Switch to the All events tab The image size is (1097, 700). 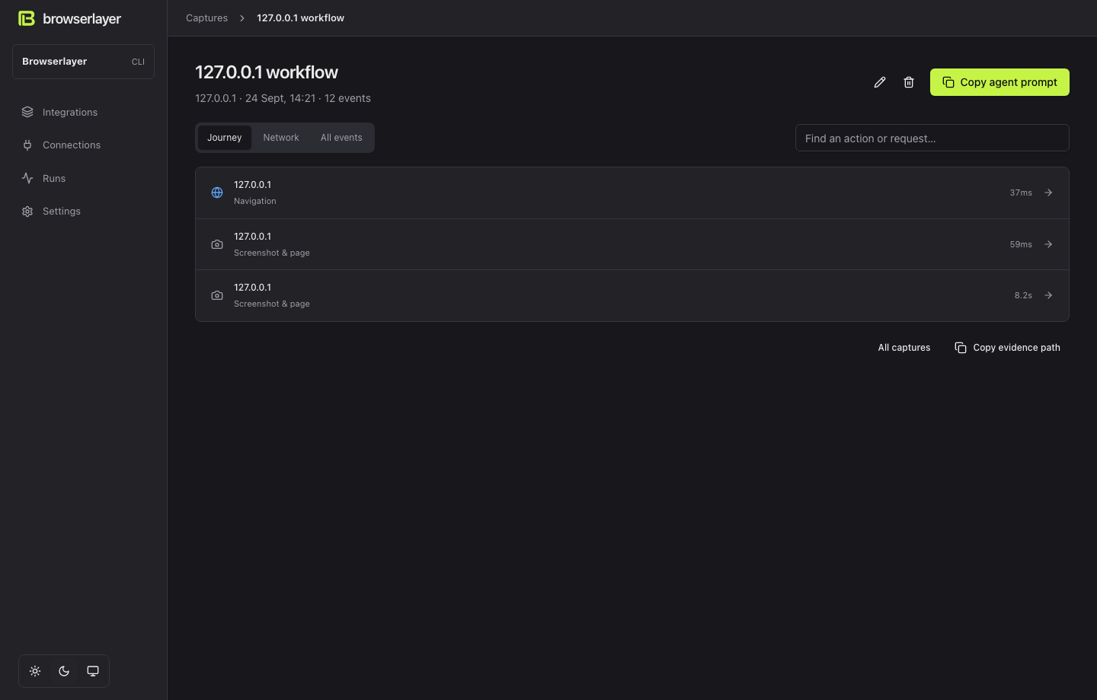coord(341,138)
